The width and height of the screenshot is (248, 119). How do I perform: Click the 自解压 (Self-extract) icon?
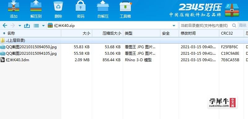pos(103,6)
